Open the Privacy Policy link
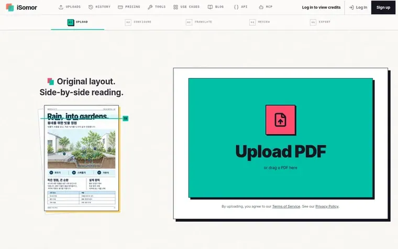Image resolution: width=398 pixels, height=249 pixels. click(327, 207)
